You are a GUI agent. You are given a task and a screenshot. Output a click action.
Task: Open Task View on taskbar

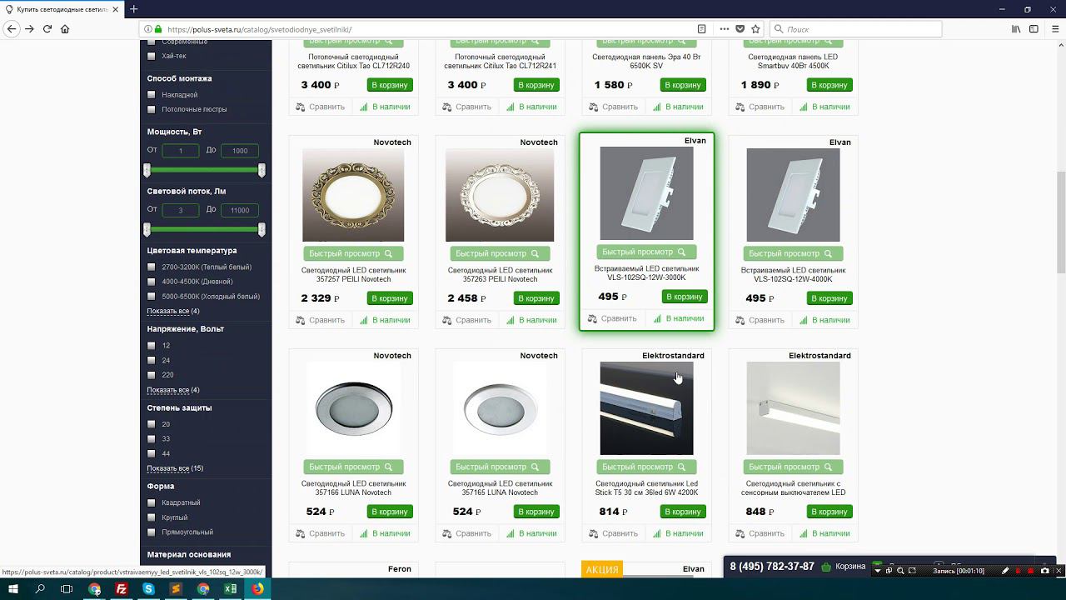pyautogui.click(x=67, y=588)
